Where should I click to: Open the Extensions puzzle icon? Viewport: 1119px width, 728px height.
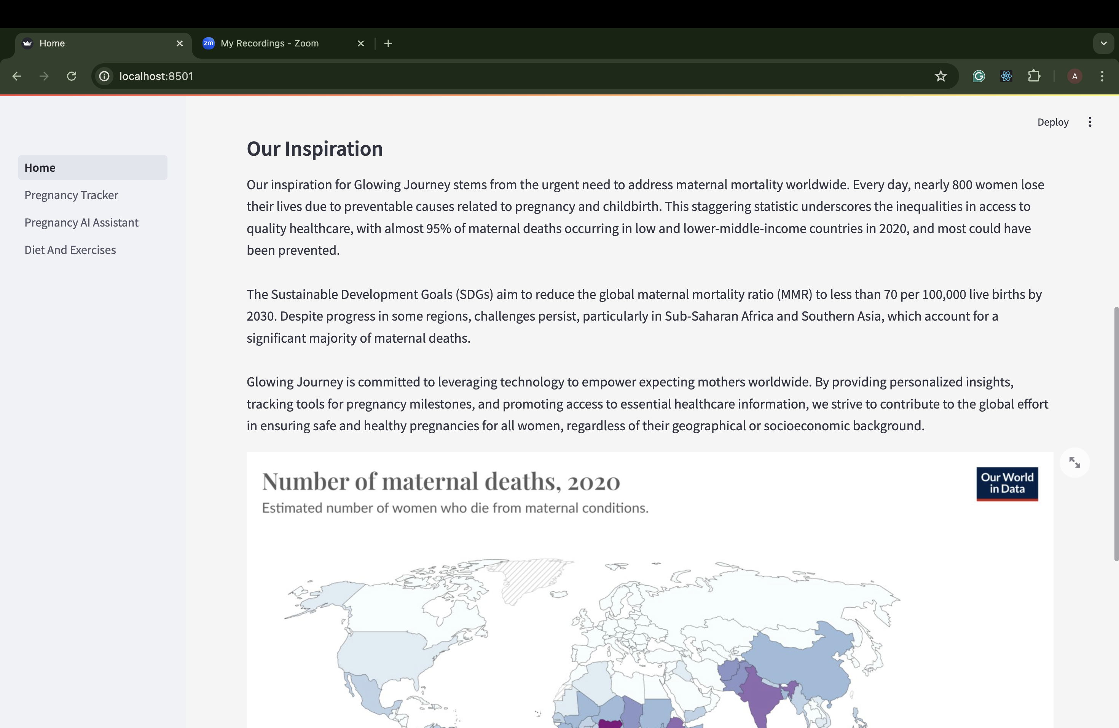tap(1034, 76)
